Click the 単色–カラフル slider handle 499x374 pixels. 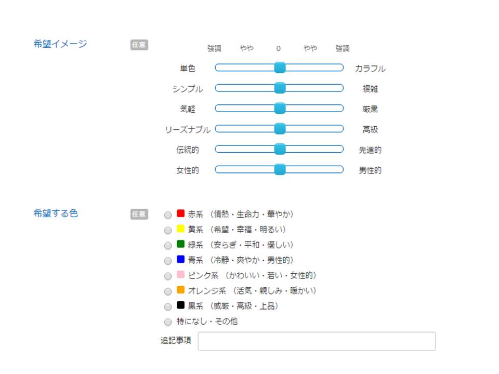(280, 68)
